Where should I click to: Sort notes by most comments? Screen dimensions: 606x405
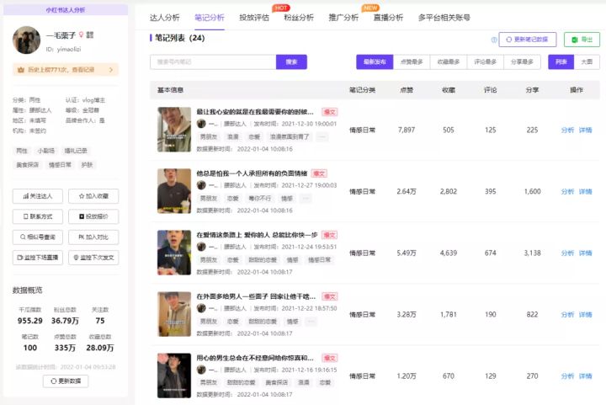(x=485, y=61)
